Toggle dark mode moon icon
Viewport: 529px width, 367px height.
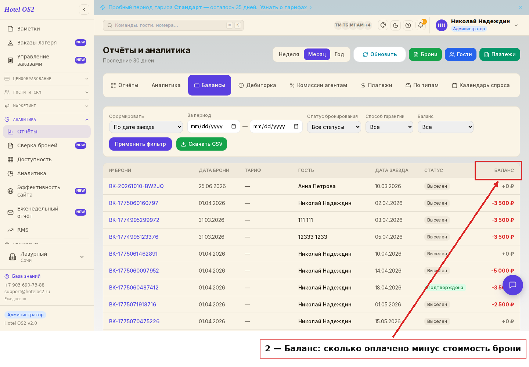[396, 25]
